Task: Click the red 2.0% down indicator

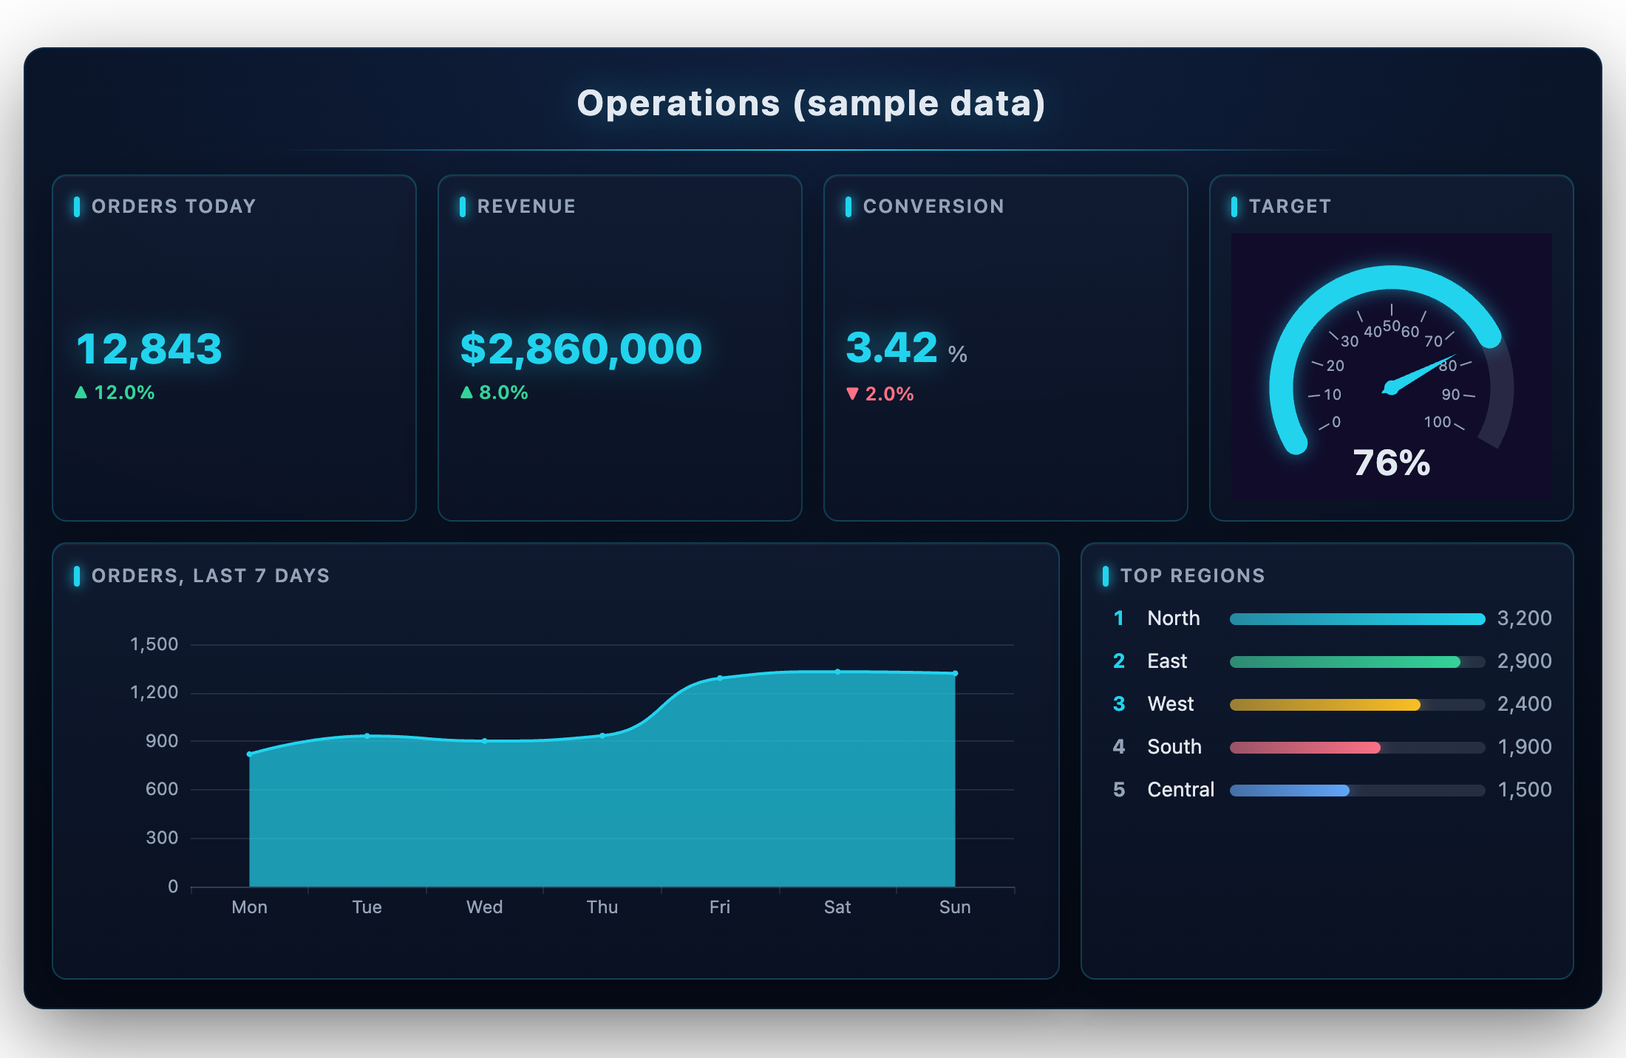Action: [x=880, y=394]
